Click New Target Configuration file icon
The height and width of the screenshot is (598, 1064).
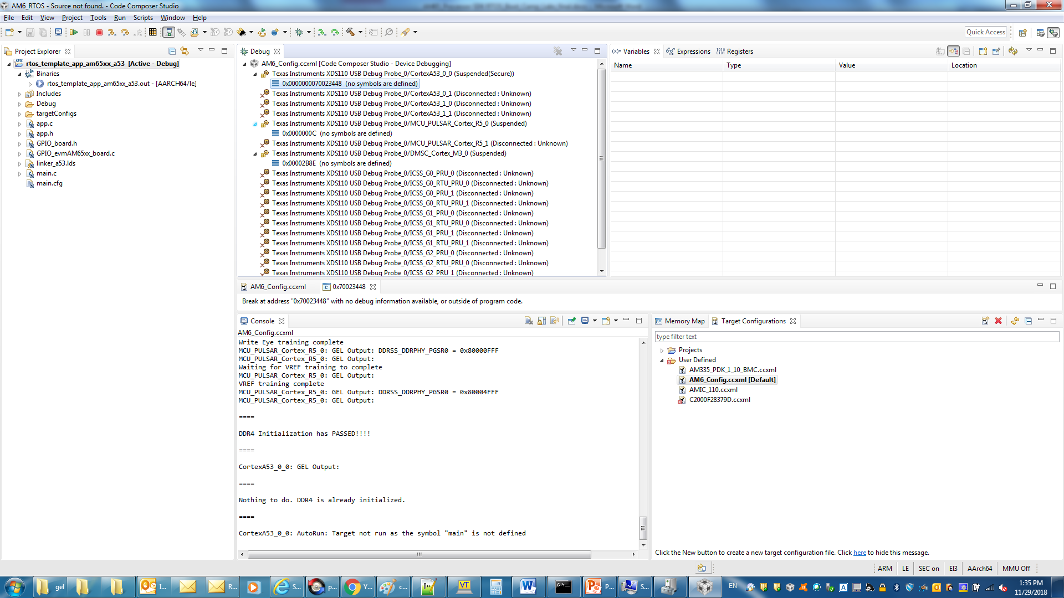tap(985, 321)
